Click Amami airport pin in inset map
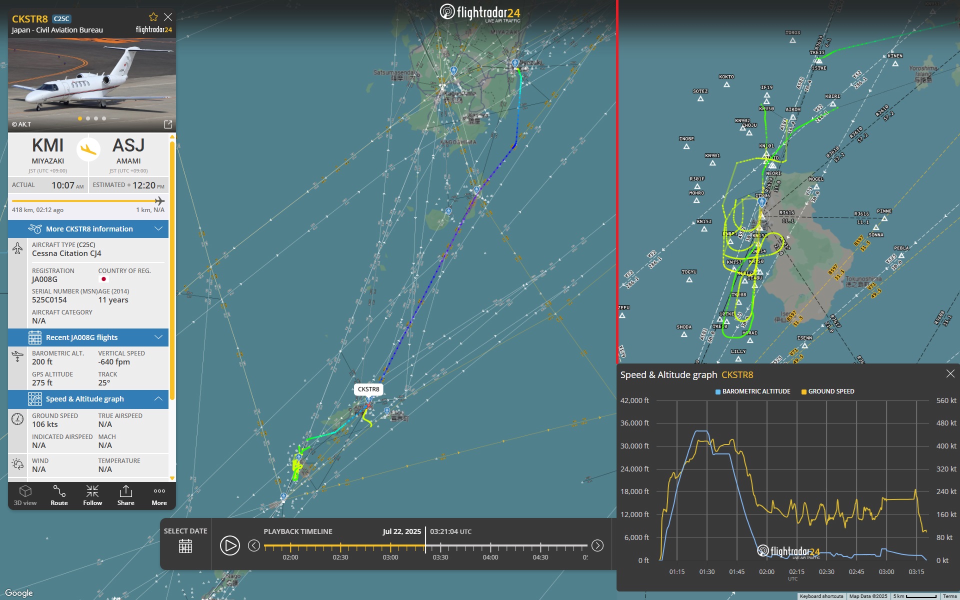The height and width of the screenshot is (600, 960). tap(761, 201)
